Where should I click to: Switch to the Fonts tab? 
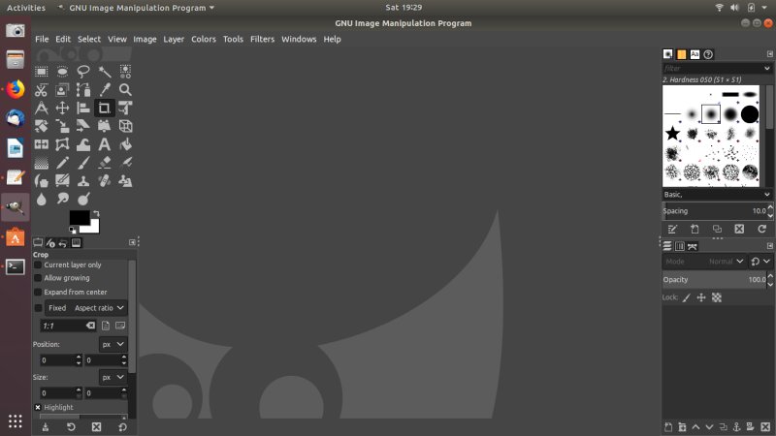click(695, 54)
